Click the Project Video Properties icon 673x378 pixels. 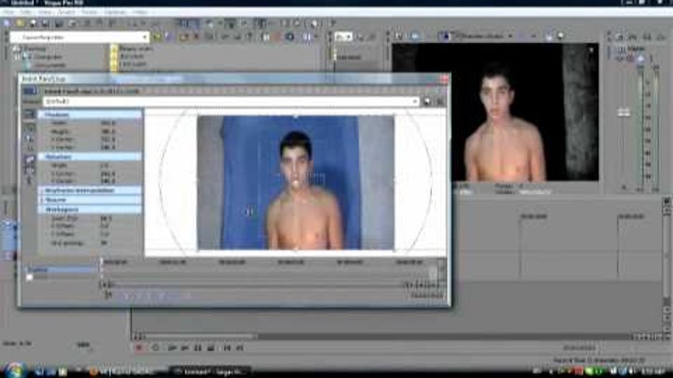click(x=399, y=36)
